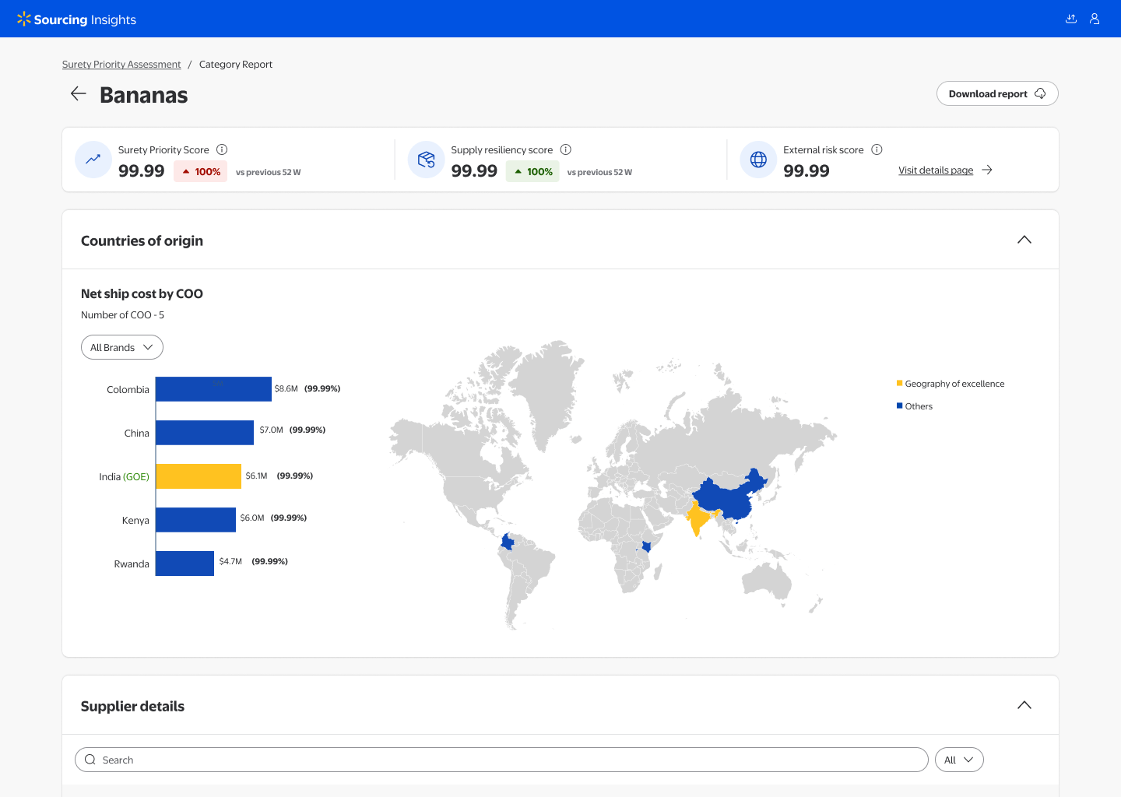Click the Supply resiliency score box icon
Viewport: 1121px width, 797px height.
pyautogui.click(x=426, y=160)
